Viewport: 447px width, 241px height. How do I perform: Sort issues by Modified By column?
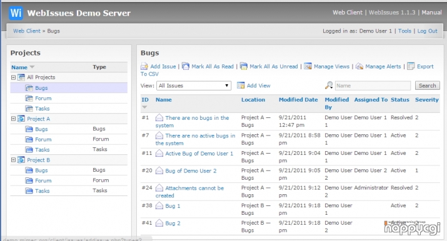(337, 103)
